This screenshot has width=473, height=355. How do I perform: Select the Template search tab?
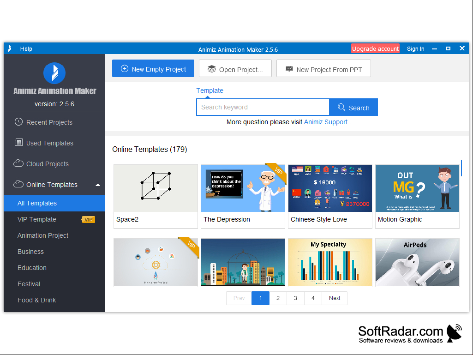pyautogui.click(x=210, y=90)
